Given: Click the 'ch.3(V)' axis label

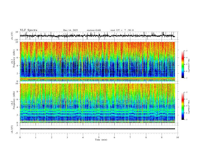Looking at the screenshot, I should [x=12, y=129].
